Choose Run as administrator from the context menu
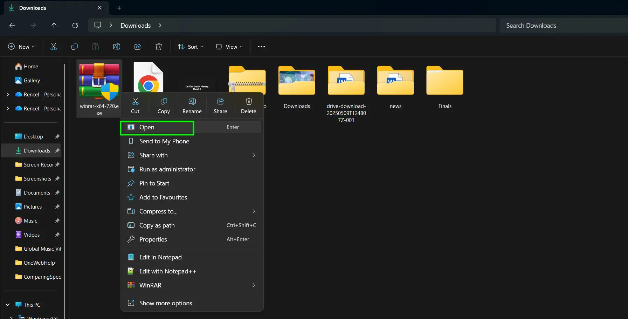Viewport: 628px width, 319px height. pos(167,169)
